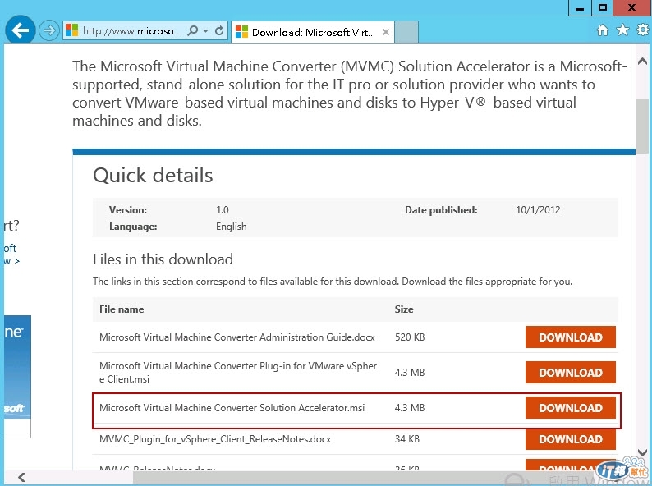The width and height of the screenshot is (652, 486).
Task: Click the search magnifier in address bar
Action: [x=192, y=30]
